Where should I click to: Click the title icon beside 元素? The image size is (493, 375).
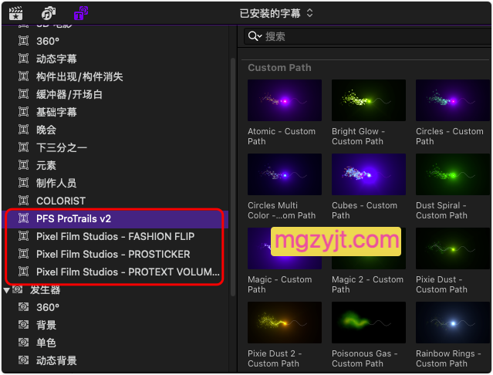pos(24,164)
